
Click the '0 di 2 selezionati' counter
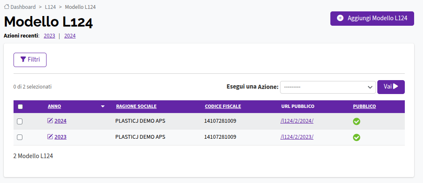pyautogui.click(x=33, y=87)
